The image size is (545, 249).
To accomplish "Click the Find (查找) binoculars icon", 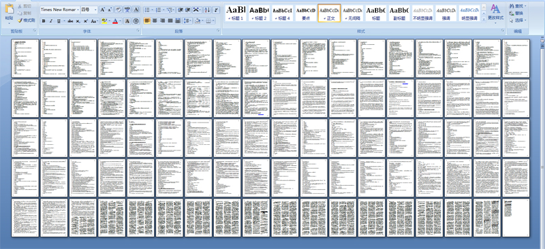I will (x=512, y=6).
